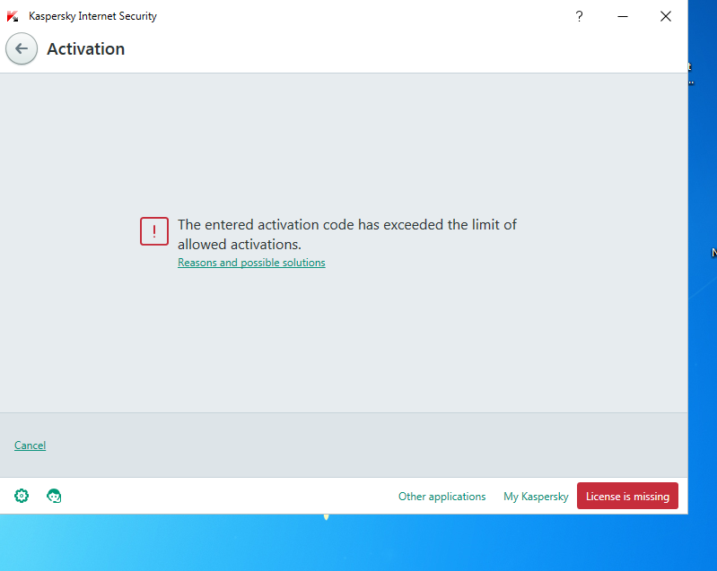Go back using the arrow button
Viewport: 717px width, 571px height.
pyautogui.click(x=22, y=49)
